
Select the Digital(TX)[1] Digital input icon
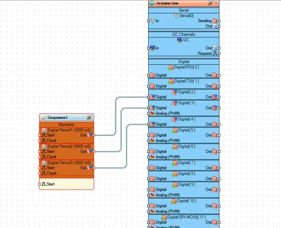(152, 86)
